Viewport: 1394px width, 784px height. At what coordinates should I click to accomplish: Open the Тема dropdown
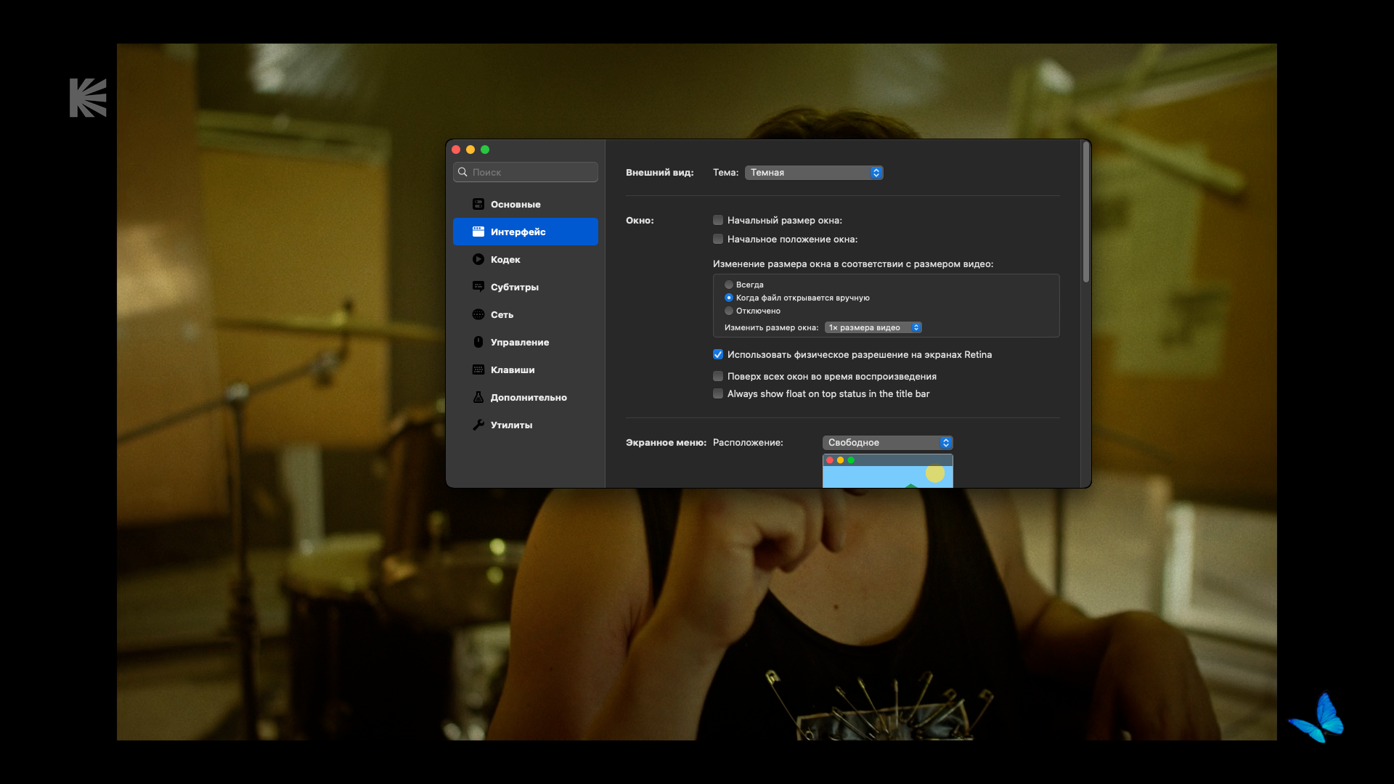[813, 172]
